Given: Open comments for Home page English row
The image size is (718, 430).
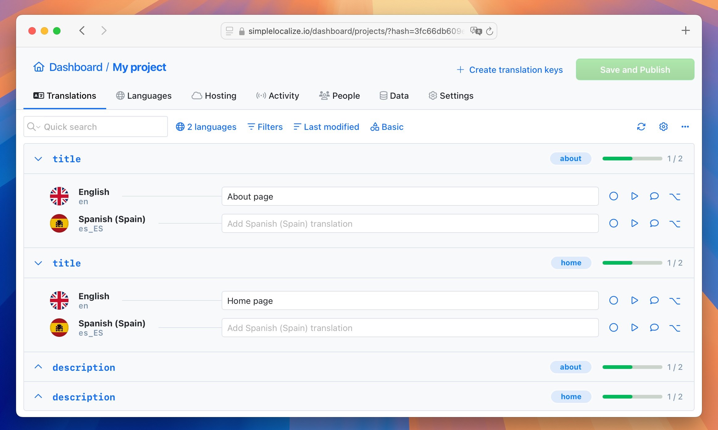Looking at the screenshot, I should pos(654,300).
